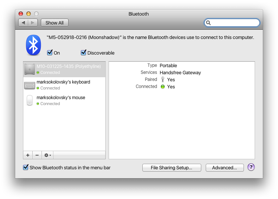Open the gear action dropdown menu
Screen dimensions: 278x199
pos(48,155)
